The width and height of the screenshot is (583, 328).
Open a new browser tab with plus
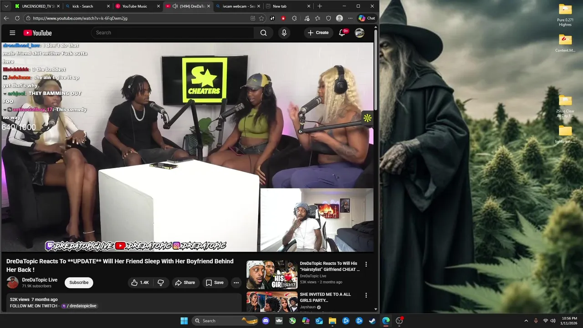(320, 6)
